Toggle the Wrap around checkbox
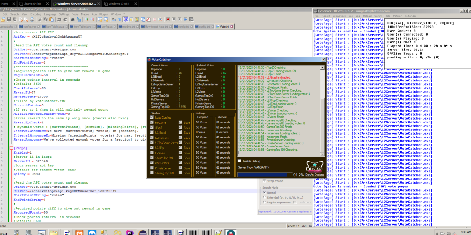Viewport: 471px width, 235px height. (264, 181)
